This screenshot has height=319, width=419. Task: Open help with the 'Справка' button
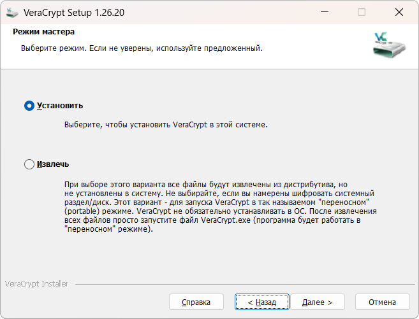click(196, 302)
